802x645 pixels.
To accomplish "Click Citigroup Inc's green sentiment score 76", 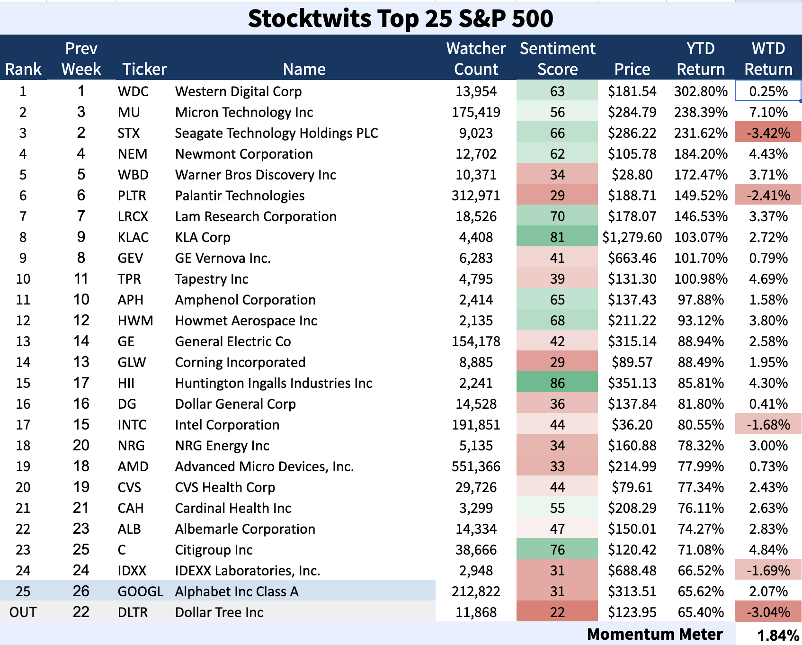I will tap(557, 550).
